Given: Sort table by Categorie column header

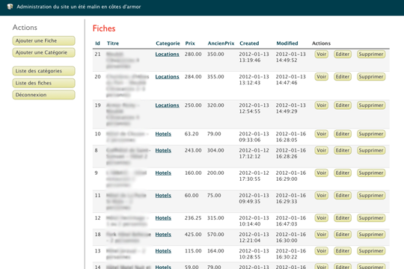Looking at the screenshot, I should 168,43.
